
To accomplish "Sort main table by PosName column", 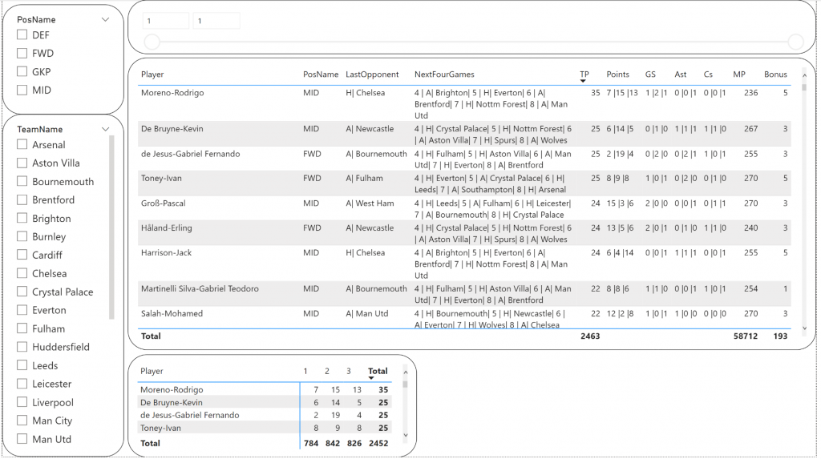I will tap(321, 74).
